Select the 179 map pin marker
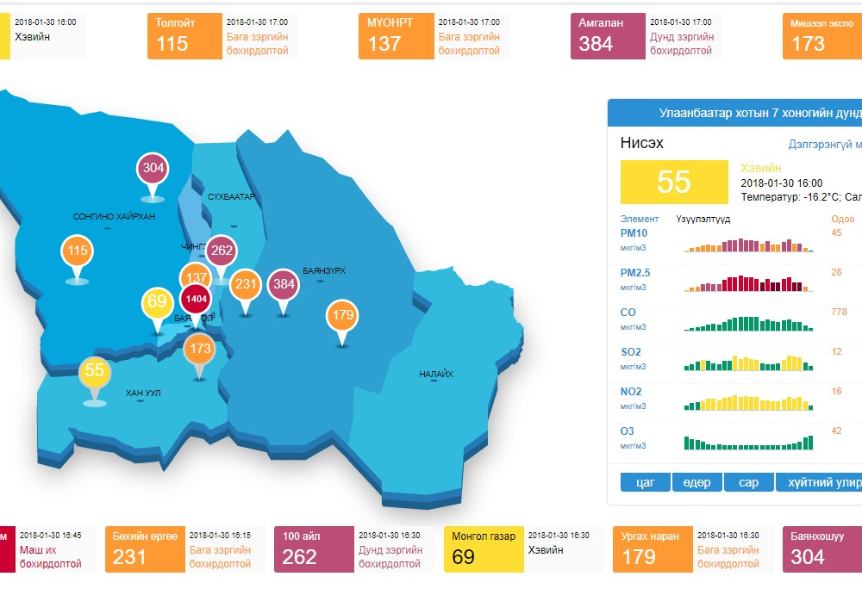 tap(342, 316)
